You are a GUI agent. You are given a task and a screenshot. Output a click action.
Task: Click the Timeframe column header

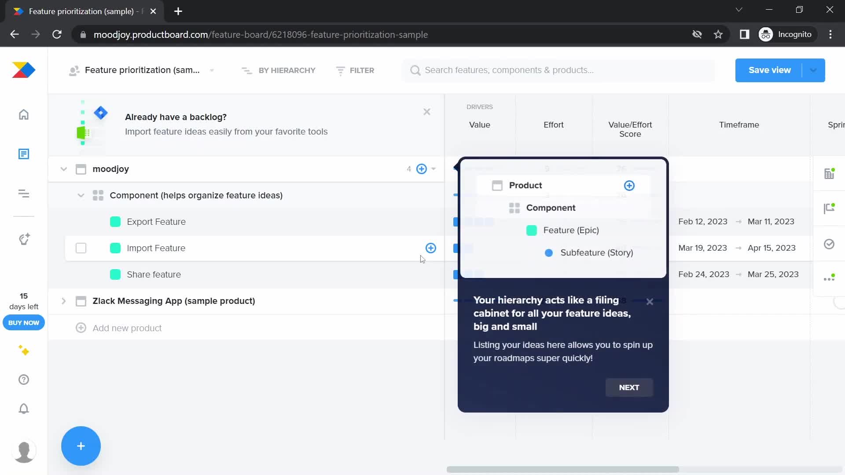point(739,125)
